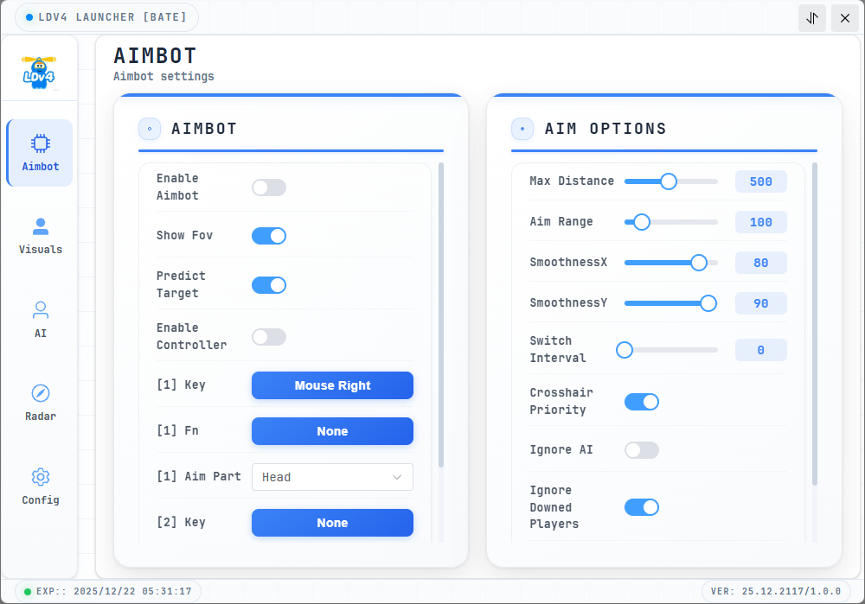This screenshot has height=604, width=865.
Task: Open the Config gear icon
Action: [40, 477]
